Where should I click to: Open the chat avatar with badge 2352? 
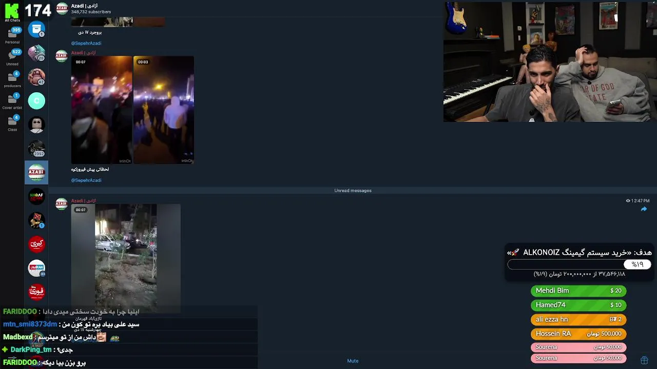coord(36,149)
